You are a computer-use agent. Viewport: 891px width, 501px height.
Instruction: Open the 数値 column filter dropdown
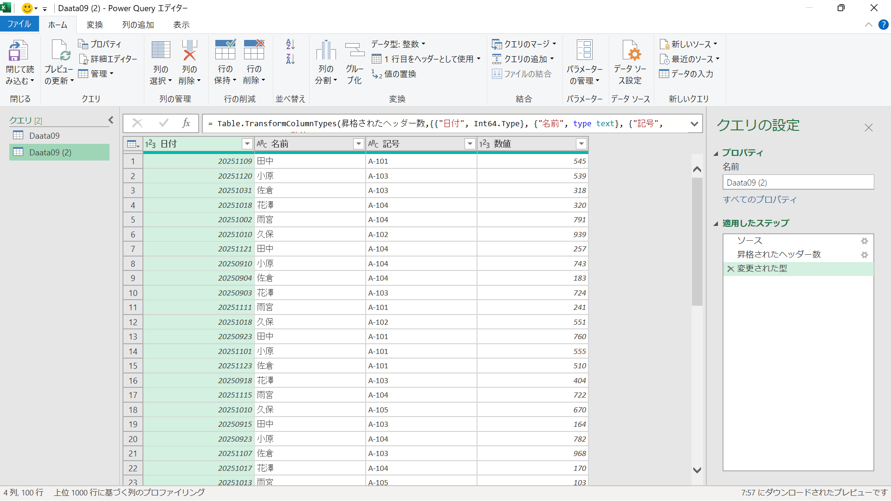point(581,144)
